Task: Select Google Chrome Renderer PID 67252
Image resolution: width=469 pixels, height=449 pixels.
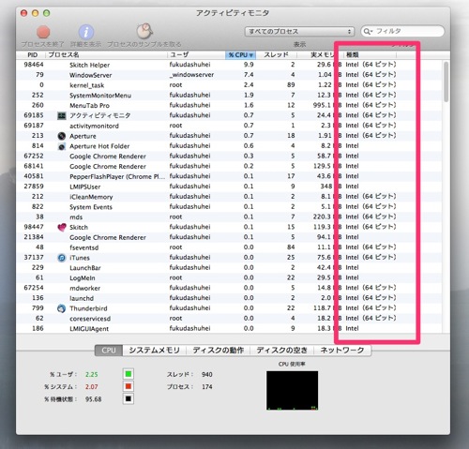Action: [x=229, y=157]
